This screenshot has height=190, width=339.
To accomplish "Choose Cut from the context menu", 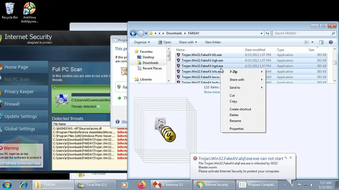I will click(243, 96).
